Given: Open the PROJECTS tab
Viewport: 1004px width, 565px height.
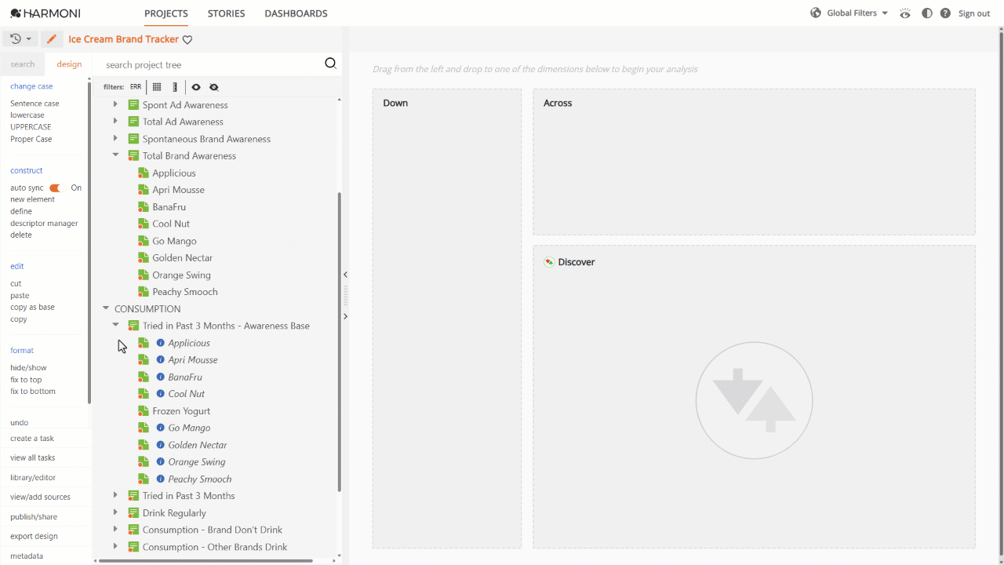Looking at the screenshot, I should coord(166,13).
